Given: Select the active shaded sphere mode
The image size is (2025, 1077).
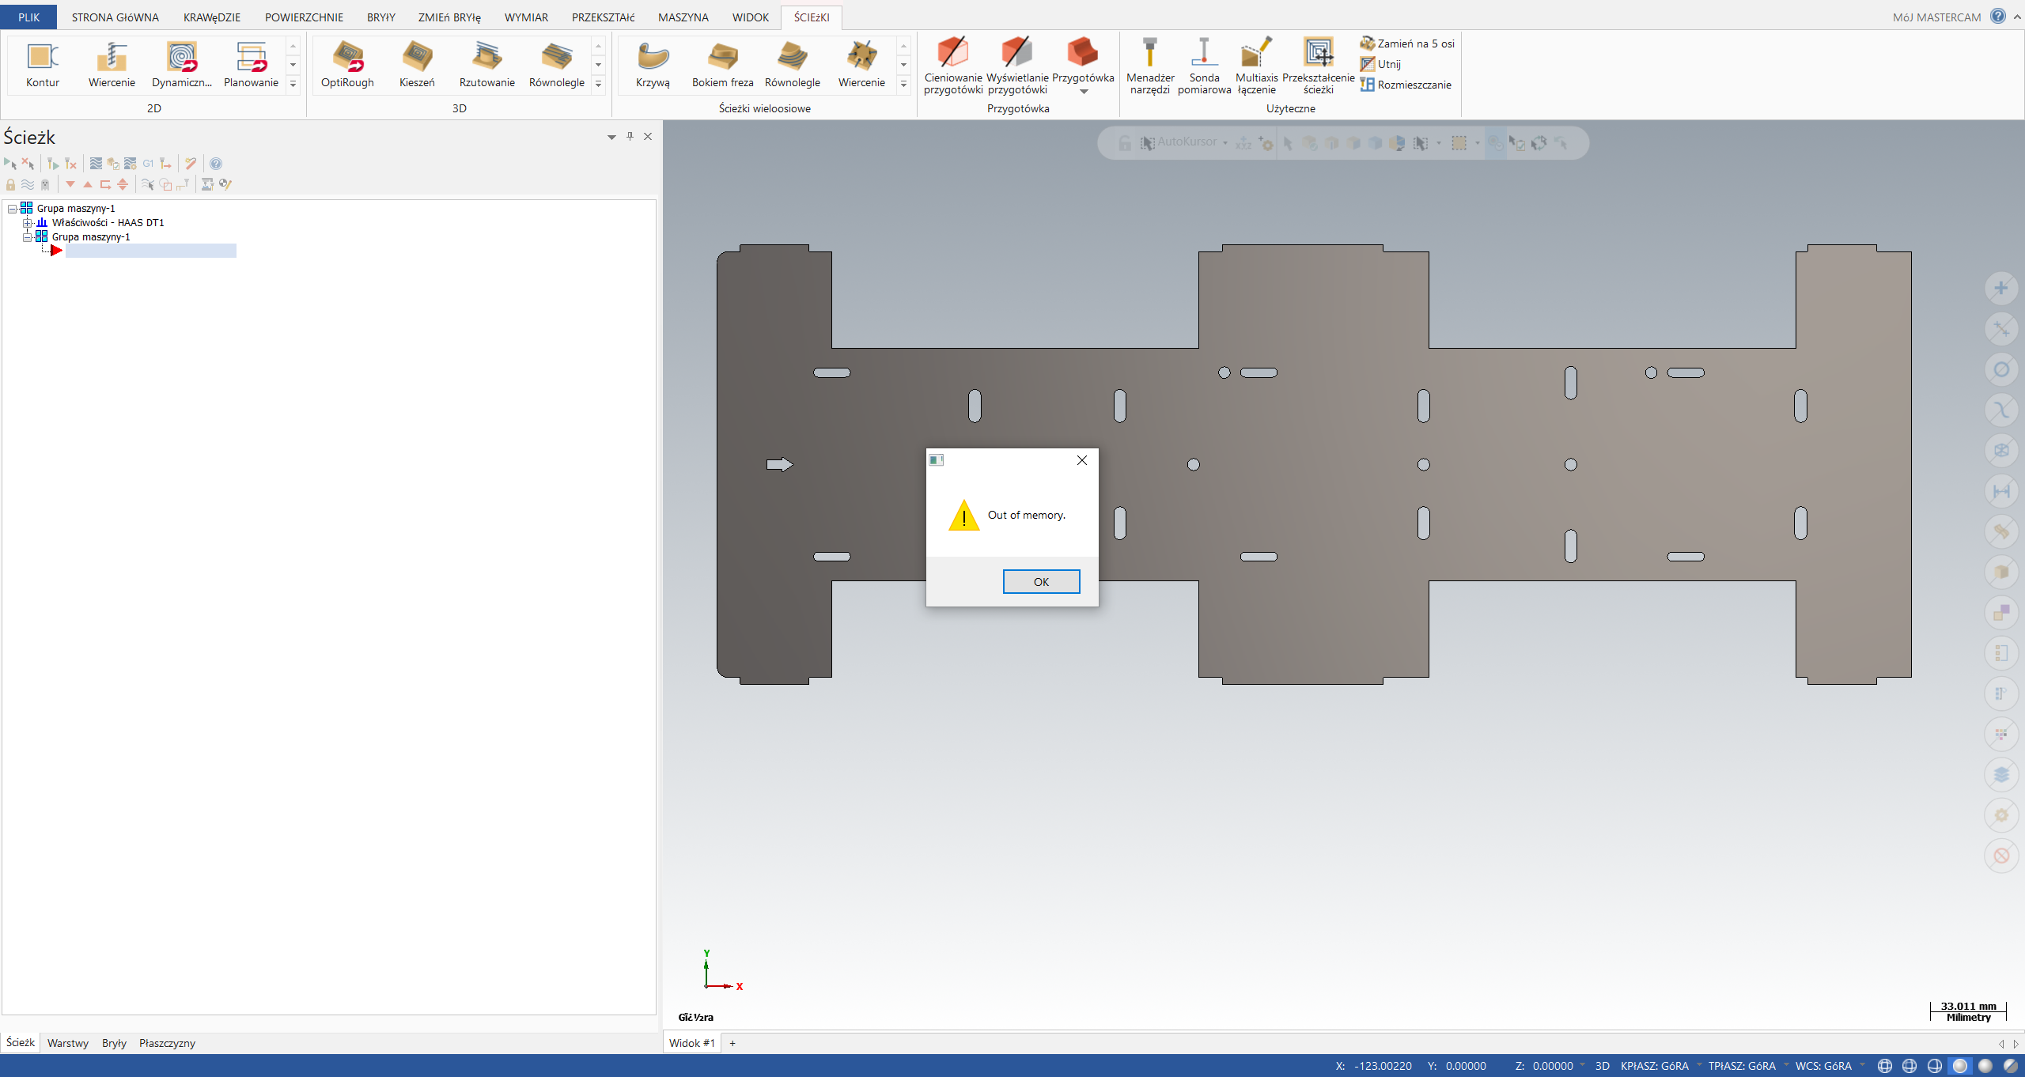Looking at the screenshot, I should click(1960, 1066).
